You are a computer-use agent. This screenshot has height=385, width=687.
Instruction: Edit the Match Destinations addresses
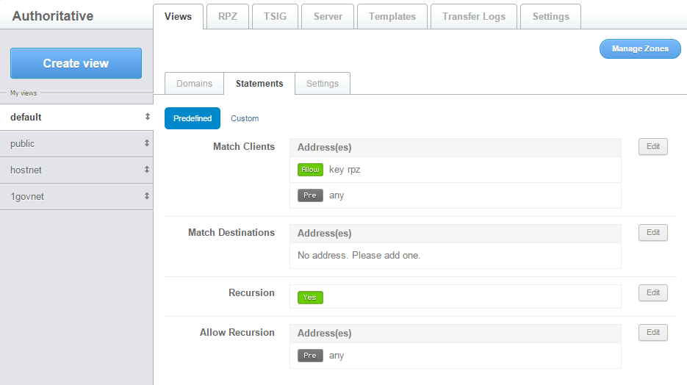pyautogui.click(x=652, y=232)
